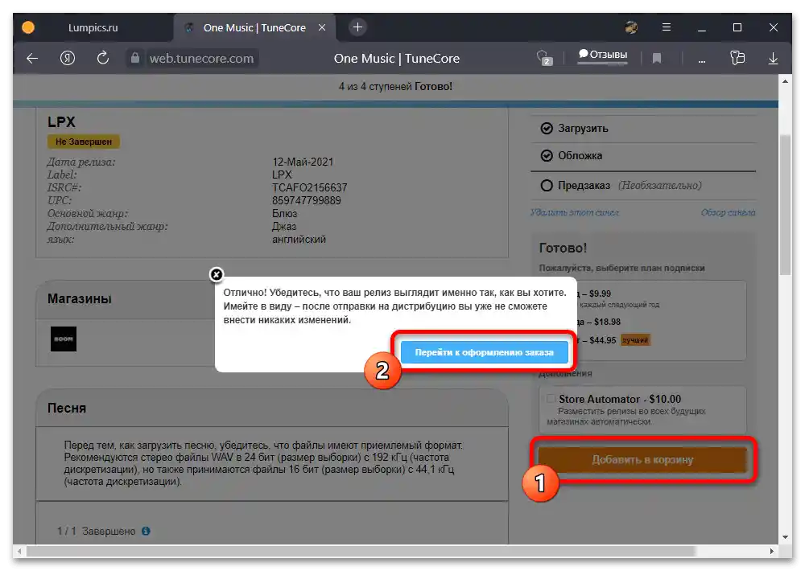Open the collections icon in address bar
The height and width of the screenshot is (571, 805).
[x=737, y=58]
